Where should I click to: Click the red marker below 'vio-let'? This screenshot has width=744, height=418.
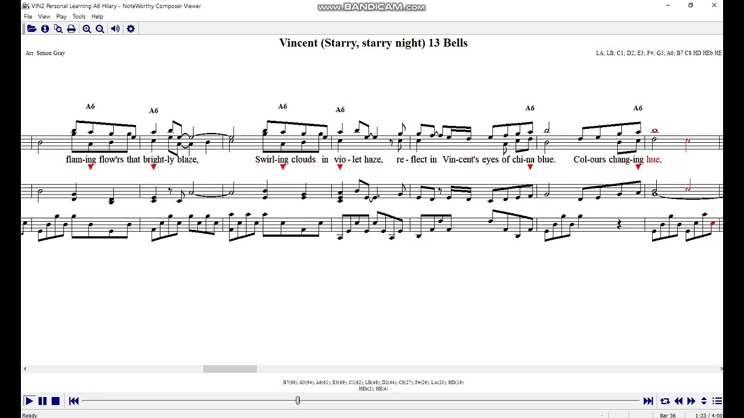[x=340, y=167]
